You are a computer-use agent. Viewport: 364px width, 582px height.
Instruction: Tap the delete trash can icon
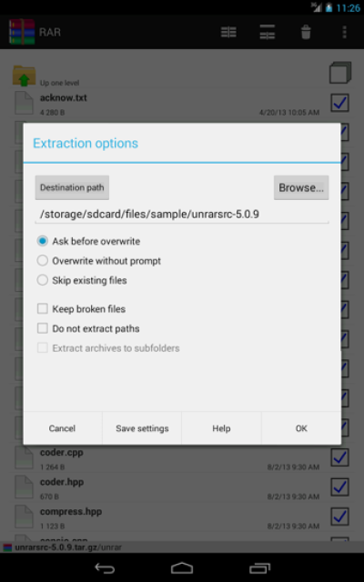[x=306, y=33]
